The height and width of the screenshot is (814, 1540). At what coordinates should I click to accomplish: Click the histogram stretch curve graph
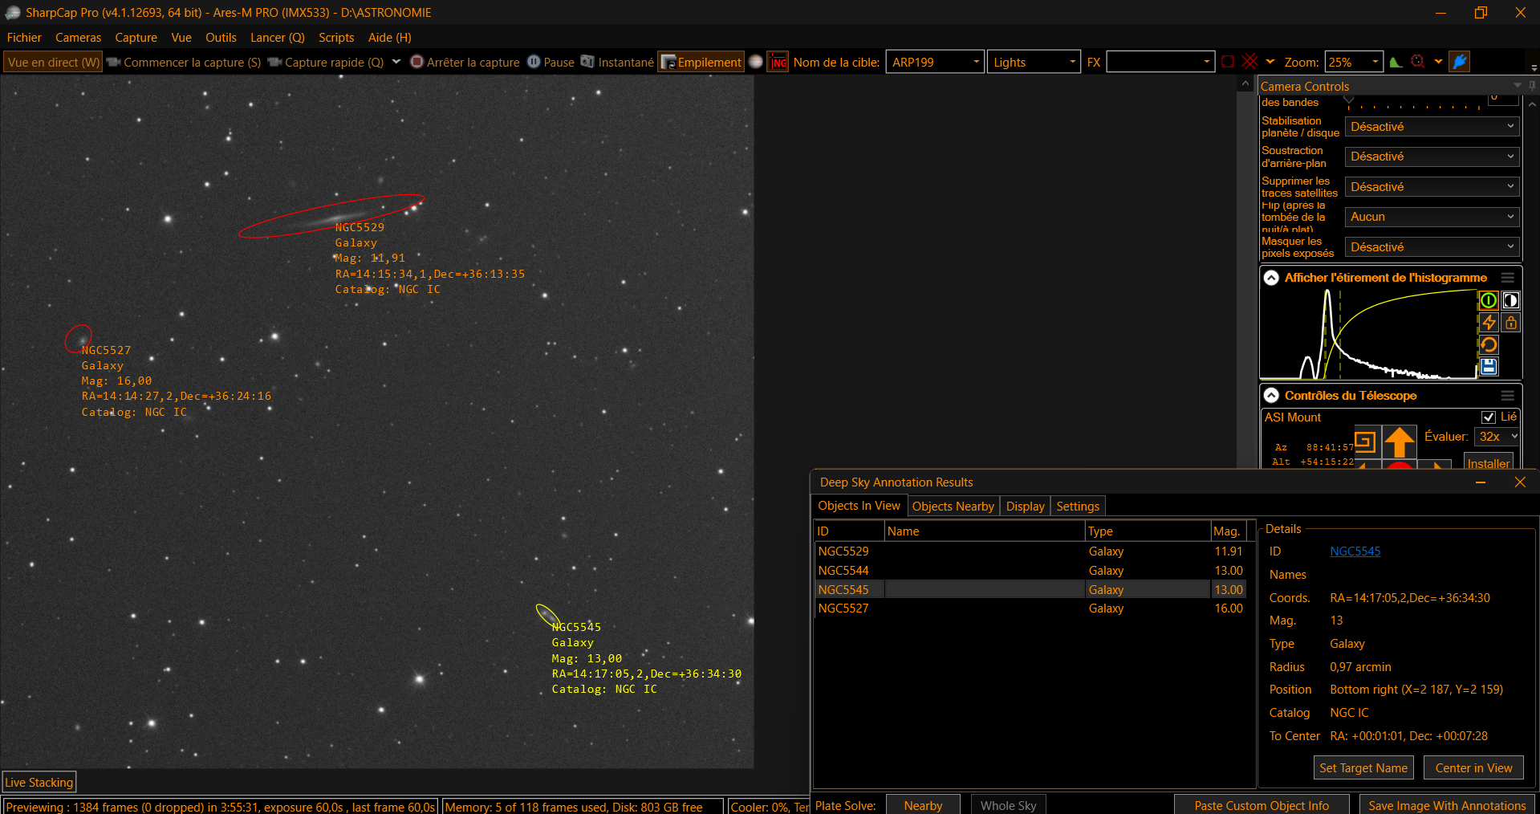[1368, 334]
